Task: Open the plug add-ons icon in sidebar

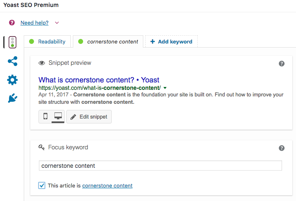Action: (x=12, y=98)
